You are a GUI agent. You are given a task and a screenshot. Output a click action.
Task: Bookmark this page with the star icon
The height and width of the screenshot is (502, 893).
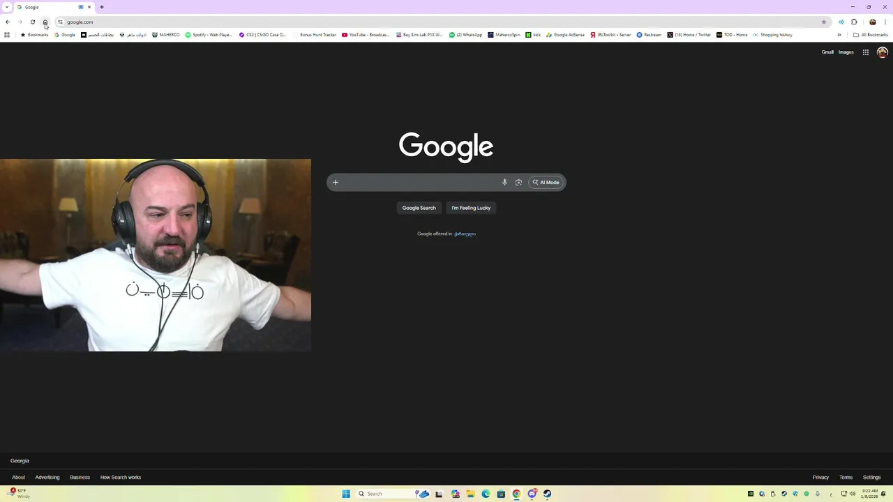click(x=824, y=22)
